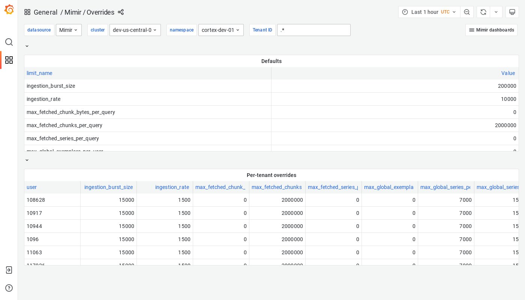525x300 pixels.
Task: Click the Grafana logo in the sidebar
Action: point(9,9)
